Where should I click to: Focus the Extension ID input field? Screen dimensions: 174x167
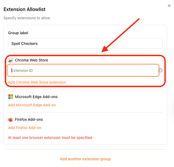pyautogui.click(x=83, y=70)
